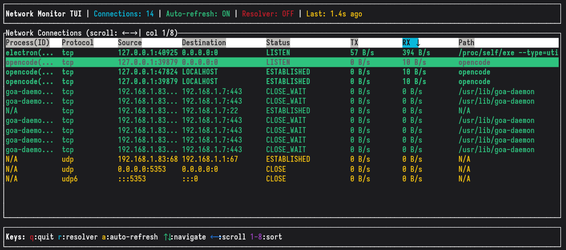
Task: Select the highlighted opencode LISTEN row
Action: [x=282, y=62]
